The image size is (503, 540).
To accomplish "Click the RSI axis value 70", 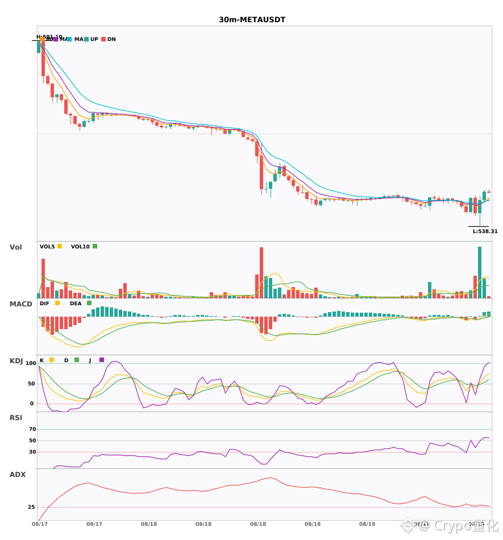I will click(x=32, y=429).
